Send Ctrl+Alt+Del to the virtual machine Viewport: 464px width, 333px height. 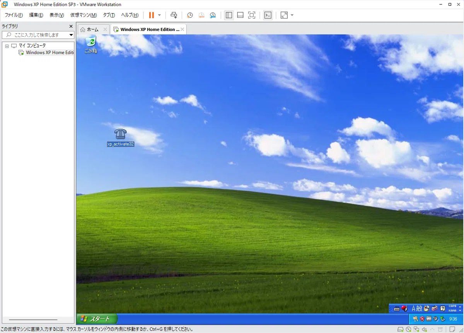pyautogui.click(x=174, y=15)
